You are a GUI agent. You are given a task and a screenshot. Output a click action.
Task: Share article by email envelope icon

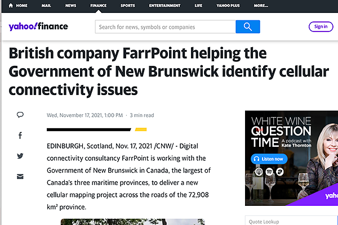pyautogui.click(x=20, y=177)
